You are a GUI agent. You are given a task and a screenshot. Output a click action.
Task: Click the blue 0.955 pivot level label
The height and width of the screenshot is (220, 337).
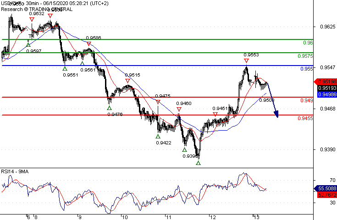click(x=307, y=69)
